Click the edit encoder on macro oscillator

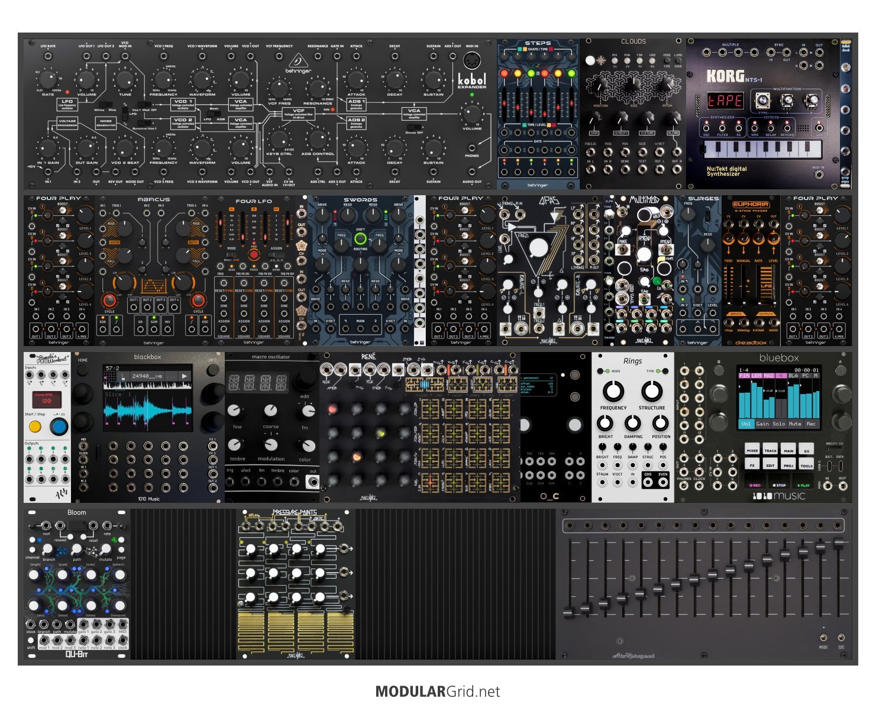(x=306, y=380)
